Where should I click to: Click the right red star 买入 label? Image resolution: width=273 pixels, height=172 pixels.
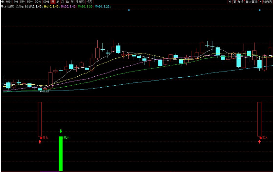click(x=264, y=138)
